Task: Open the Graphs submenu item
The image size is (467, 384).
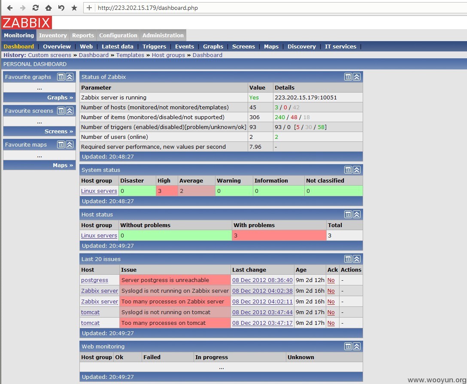Action: click(x=213, y=46)
